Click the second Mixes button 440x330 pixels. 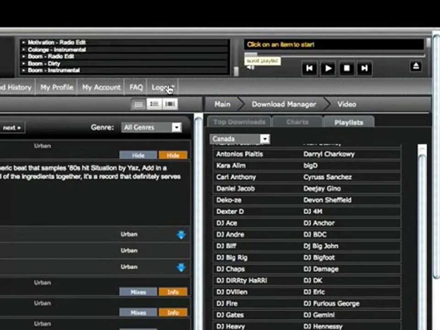pyautogui.click(x=138, y=313)
